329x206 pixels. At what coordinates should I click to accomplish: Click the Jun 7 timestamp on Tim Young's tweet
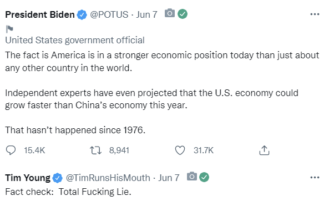point(169,178)
